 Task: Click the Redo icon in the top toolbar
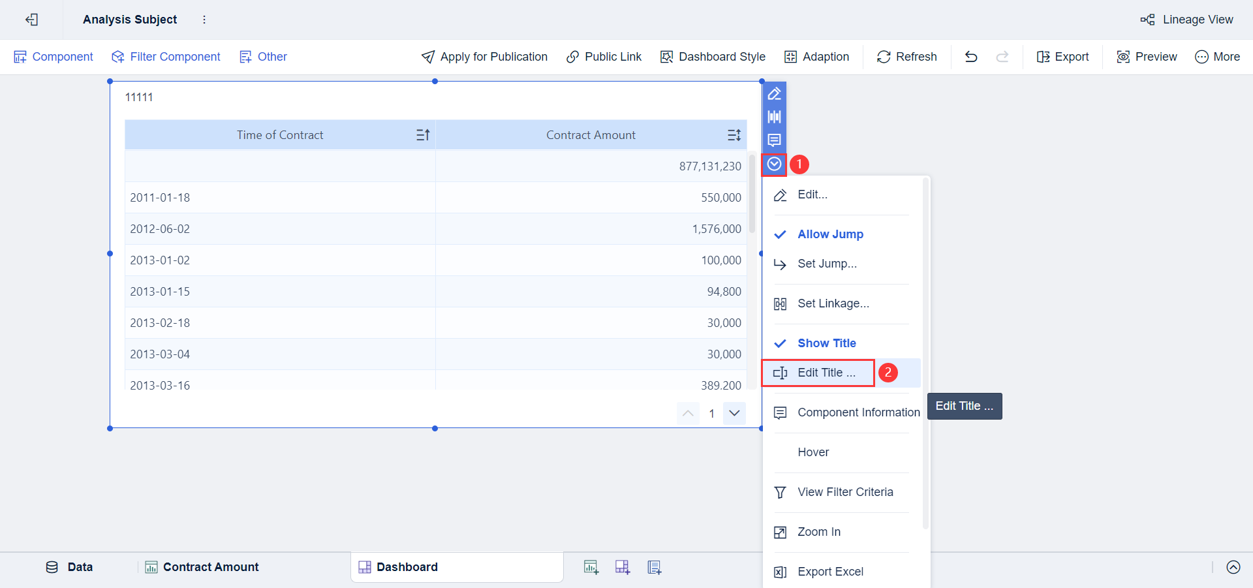pos(1002,57)
